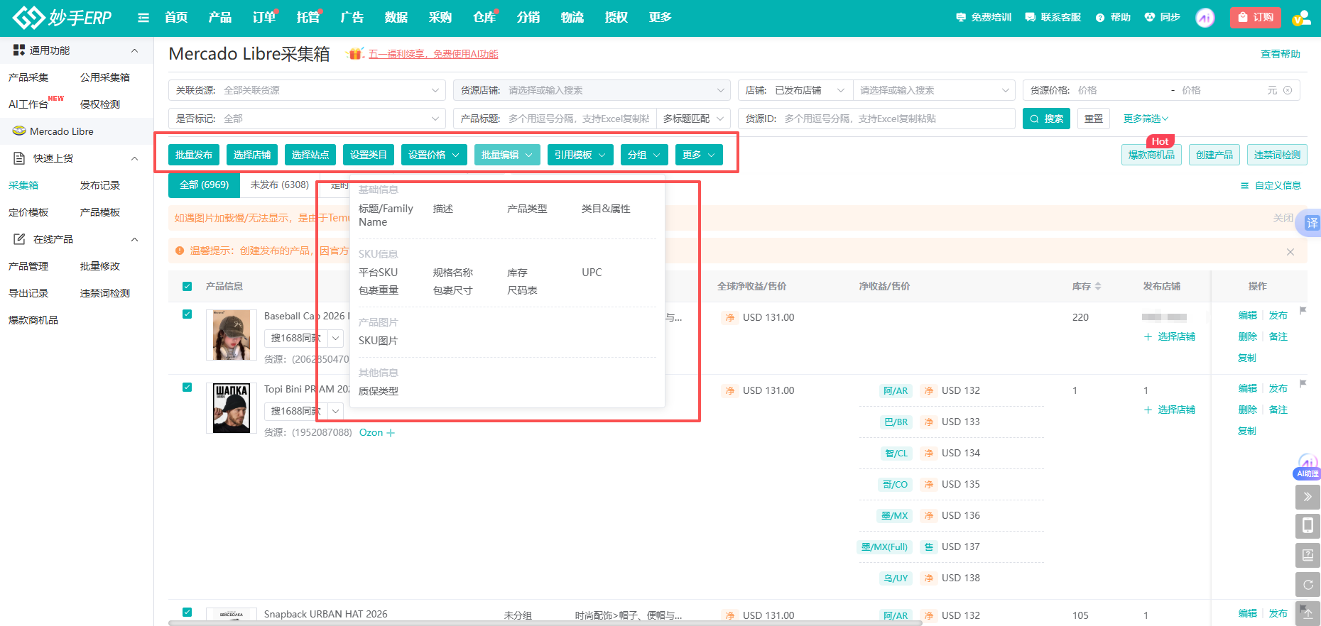Click the 帮助 help icon

[1113, 17]
